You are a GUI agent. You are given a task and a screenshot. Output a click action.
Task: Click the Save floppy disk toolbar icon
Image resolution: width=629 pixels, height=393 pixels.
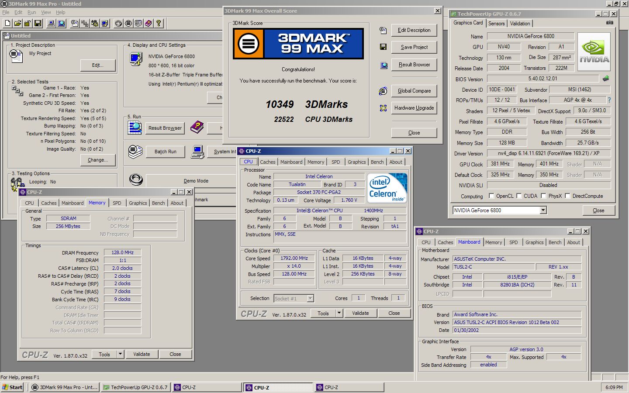(x=38, y=23)
